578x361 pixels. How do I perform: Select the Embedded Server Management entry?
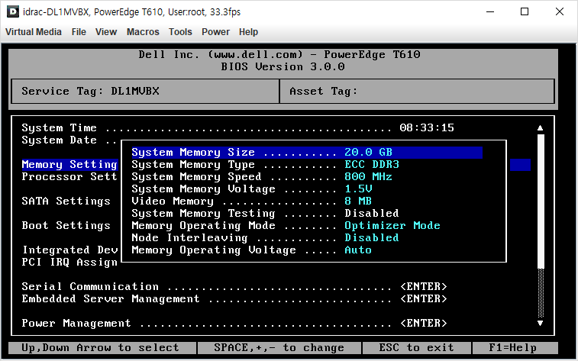tap(234, 298)
